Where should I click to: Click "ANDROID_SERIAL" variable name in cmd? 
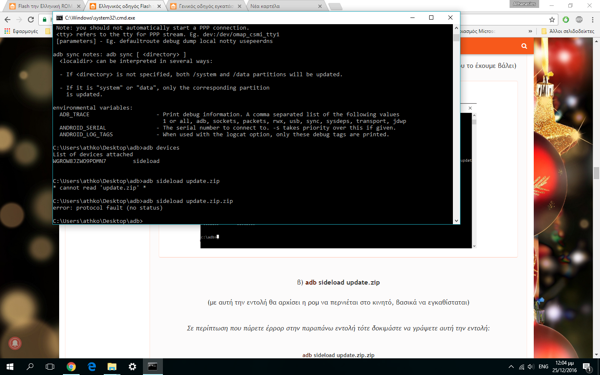point(83,128)
